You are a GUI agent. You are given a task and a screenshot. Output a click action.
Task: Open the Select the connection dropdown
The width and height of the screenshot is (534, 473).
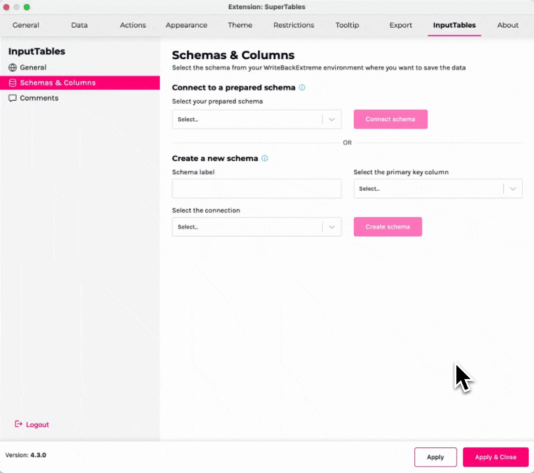(x=256, y=227)
